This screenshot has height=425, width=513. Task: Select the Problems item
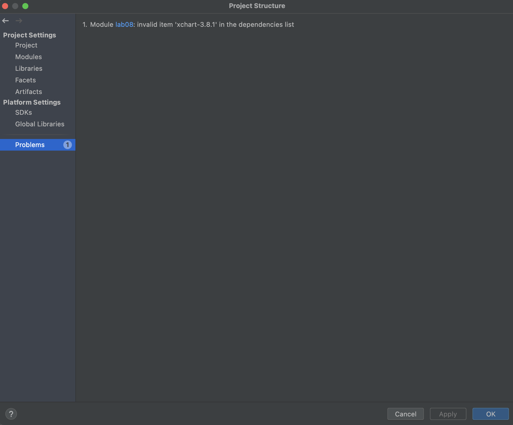pos(30,145)
